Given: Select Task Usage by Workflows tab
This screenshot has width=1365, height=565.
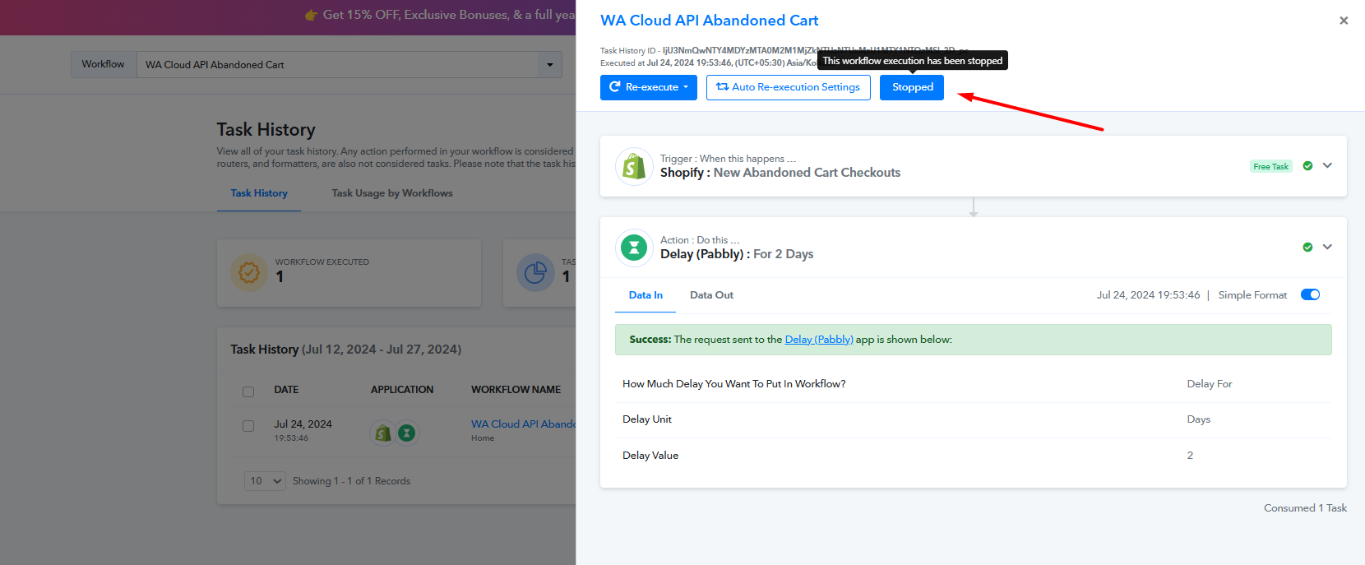Looking at the screenshot, I should 392,193.
